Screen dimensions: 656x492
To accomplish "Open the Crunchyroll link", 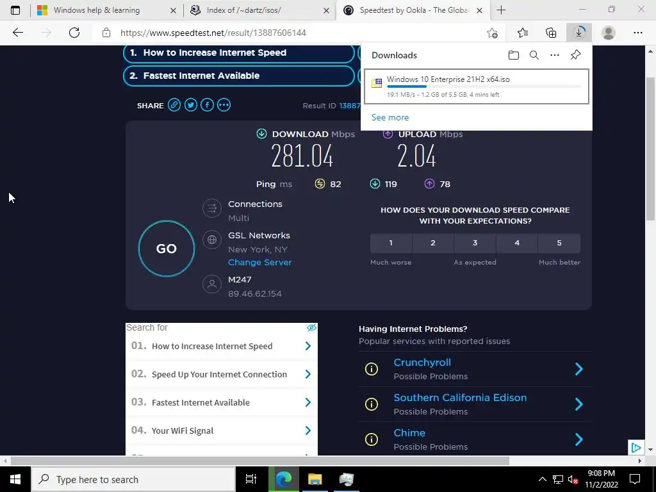I will [422, 363].
